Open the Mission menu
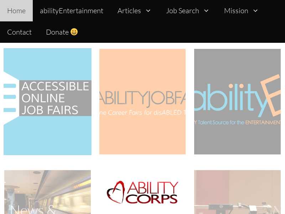Image resolution: width=285 pixels, height=214 pixels. click(236, 11)
